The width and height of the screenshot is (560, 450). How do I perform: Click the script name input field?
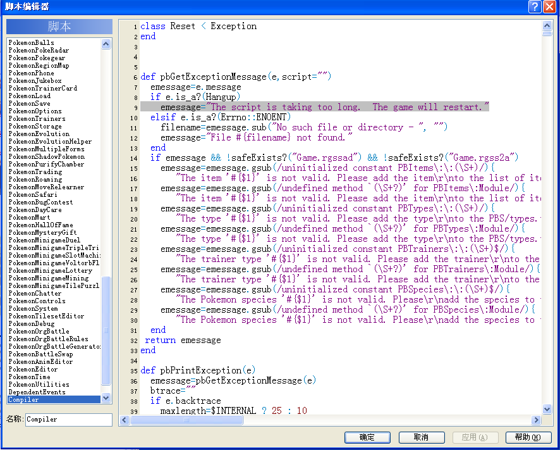pyautogui.click(x=68, y=419)
